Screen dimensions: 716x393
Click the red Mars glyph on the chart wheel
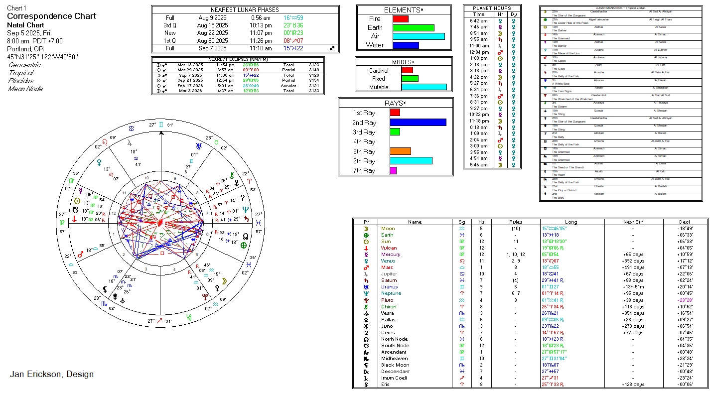(80, 254)
